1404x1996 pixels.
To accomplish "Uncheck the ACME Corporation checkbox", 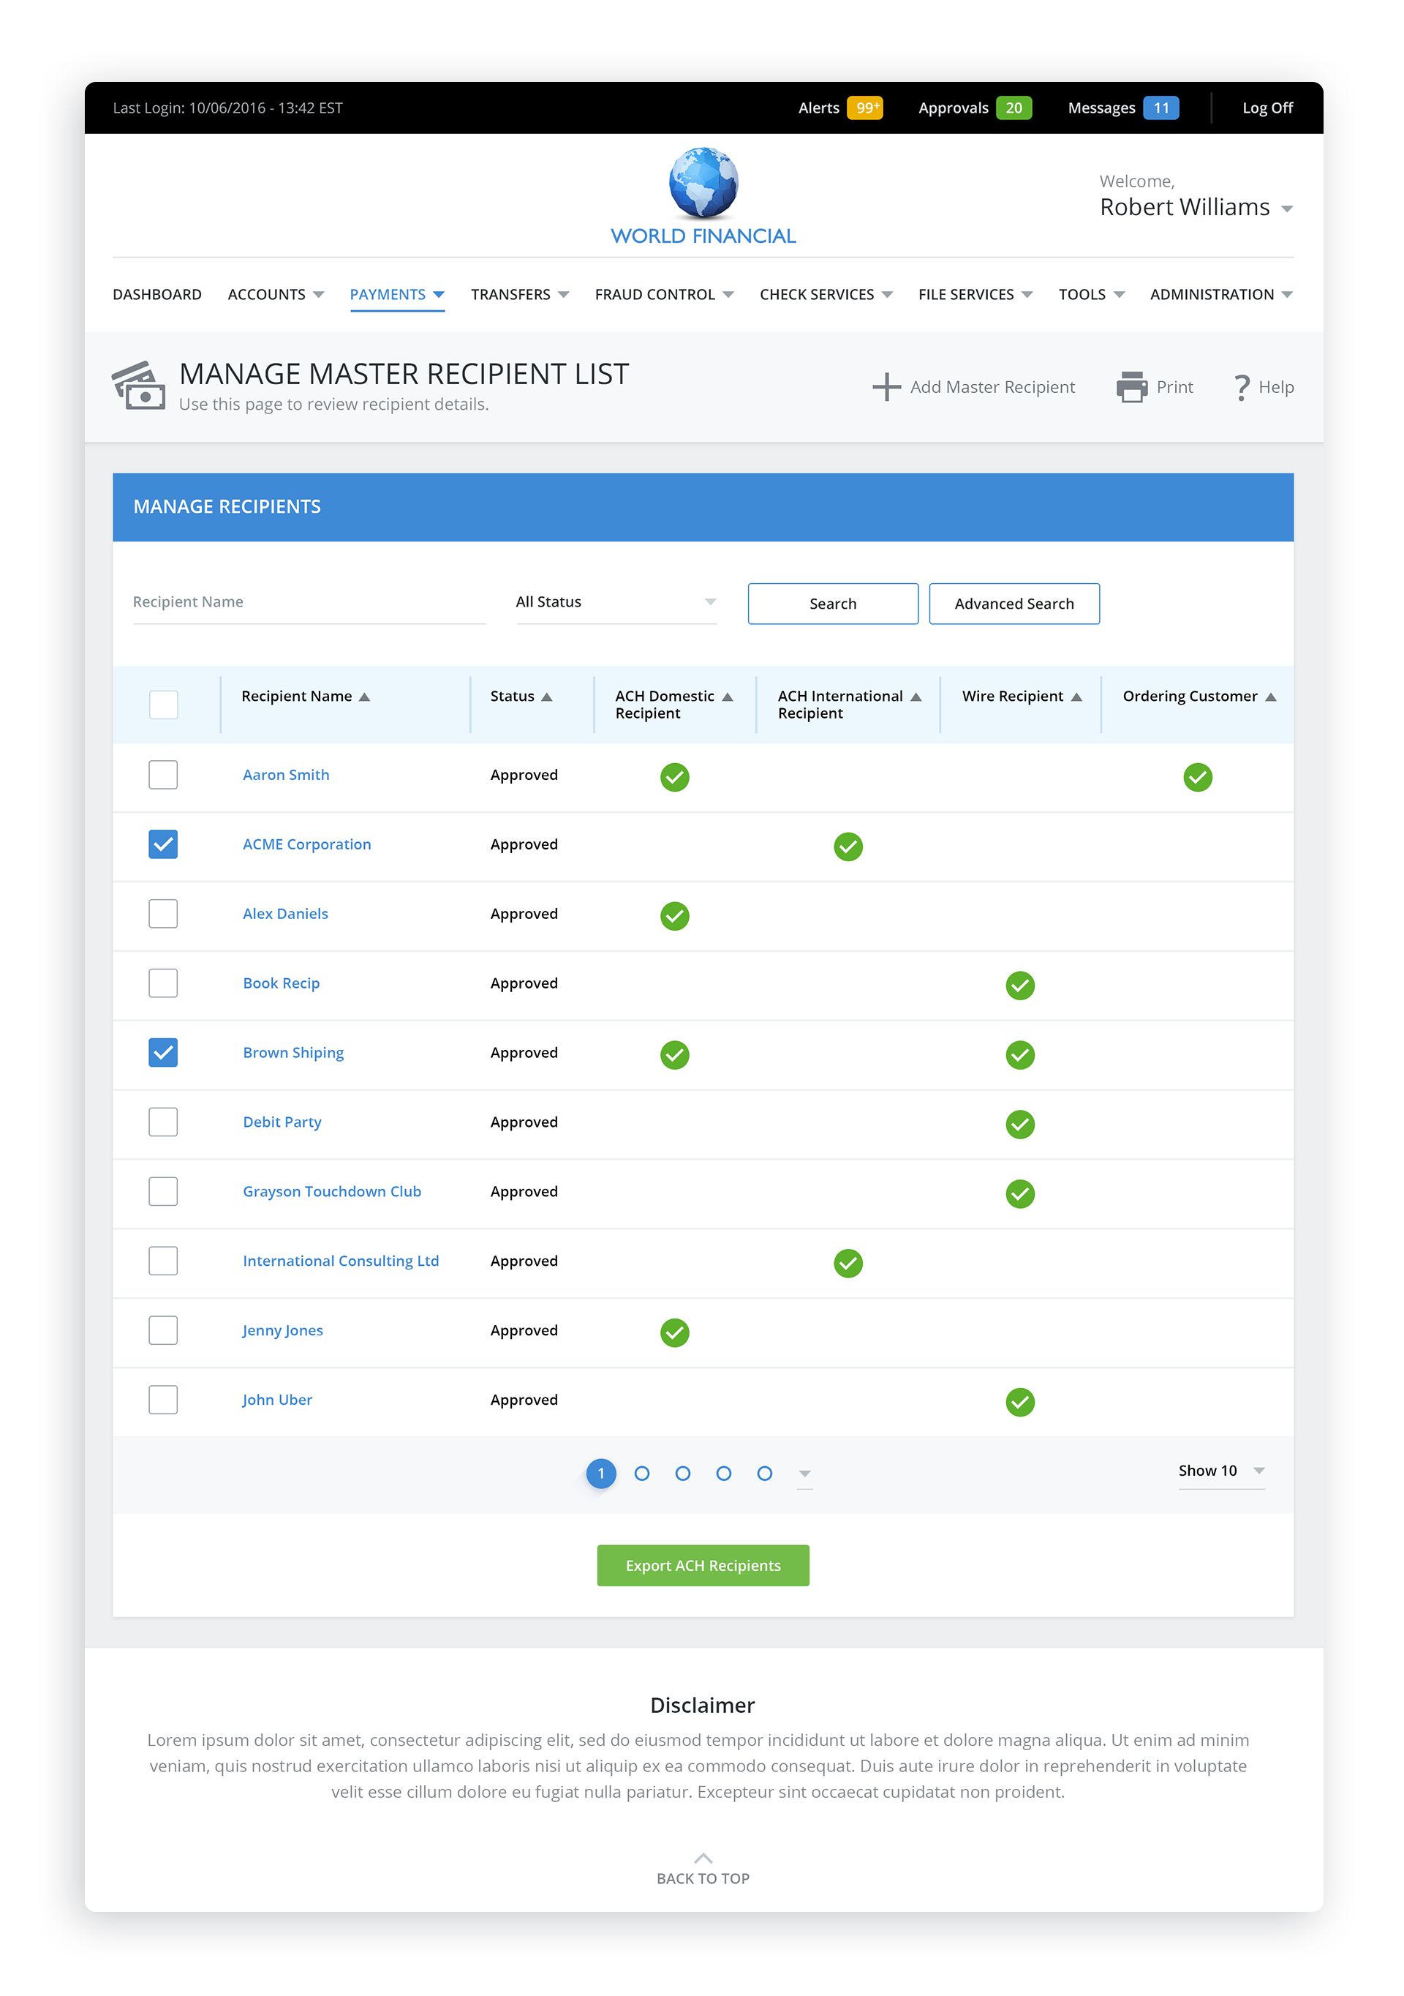I will 163,844.
